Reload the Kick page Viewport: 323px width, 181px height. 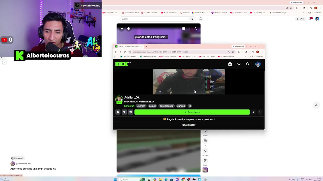[125, 52]
